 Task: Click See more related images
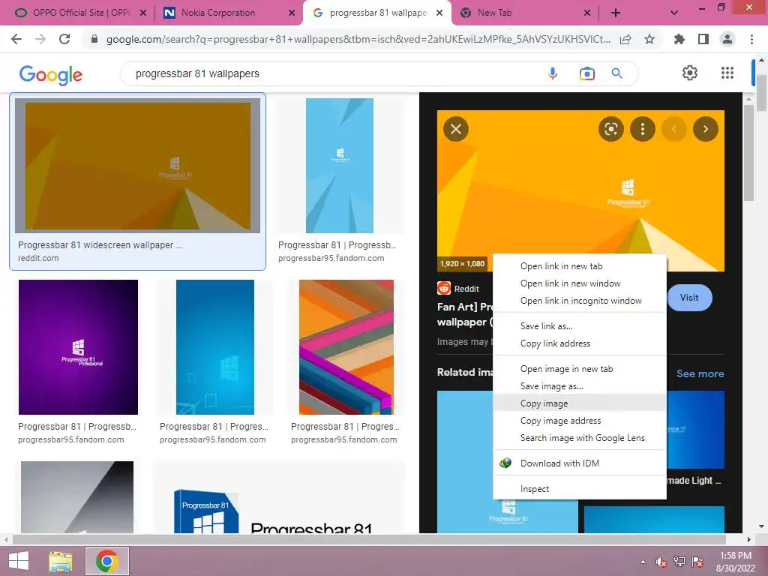700,373
